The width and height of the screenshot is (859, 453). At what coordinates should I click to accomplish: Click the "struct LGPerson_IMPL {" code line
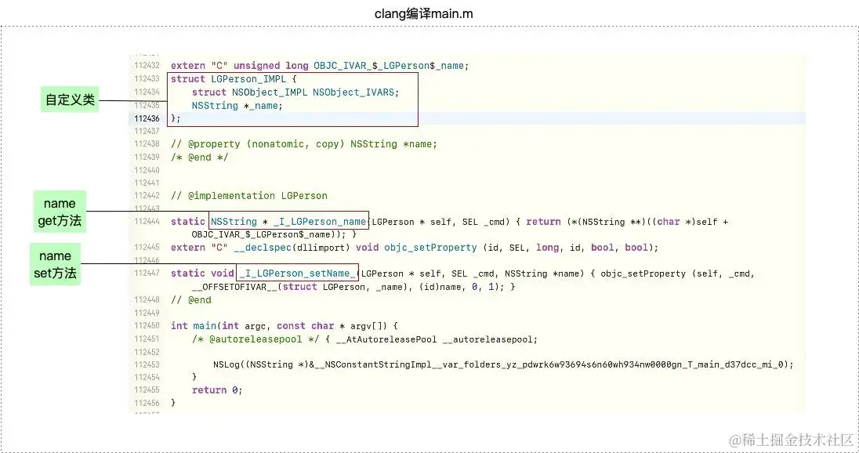click(x=234, y=79)
